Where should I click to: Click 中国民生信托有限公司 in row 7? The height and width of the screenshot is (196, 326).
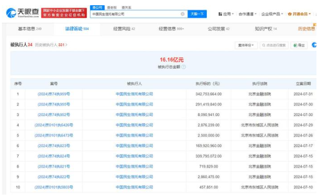(x=134, y=156)
